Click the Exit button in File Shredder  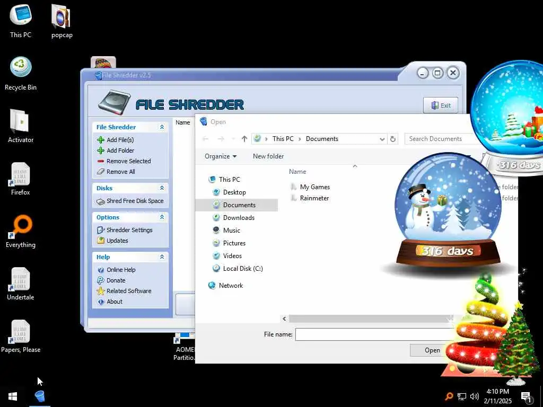tap(441, 105)
